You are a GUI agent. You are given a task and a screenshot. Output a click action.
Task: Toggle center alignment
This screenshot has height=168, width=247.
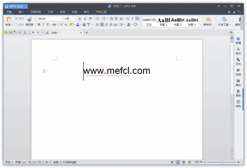click(102, 25)
